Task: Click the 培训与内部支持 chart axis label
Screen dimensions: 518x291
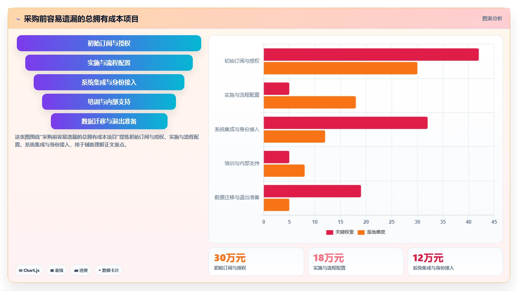Action: coord(242,163)
